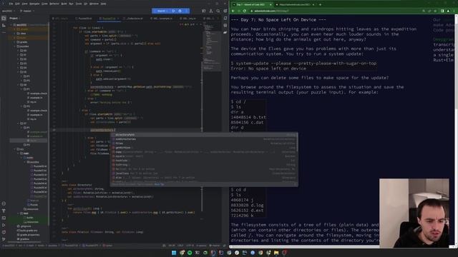The image size is (458, 257).
Task: Open File Explorer folder icon on taskbar
Action: (276, 253)
